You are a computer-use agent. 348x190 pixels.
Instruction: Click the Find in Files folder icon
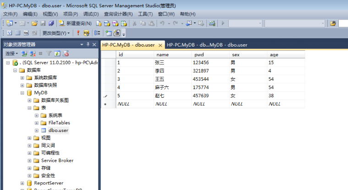[x=333, y=23]
